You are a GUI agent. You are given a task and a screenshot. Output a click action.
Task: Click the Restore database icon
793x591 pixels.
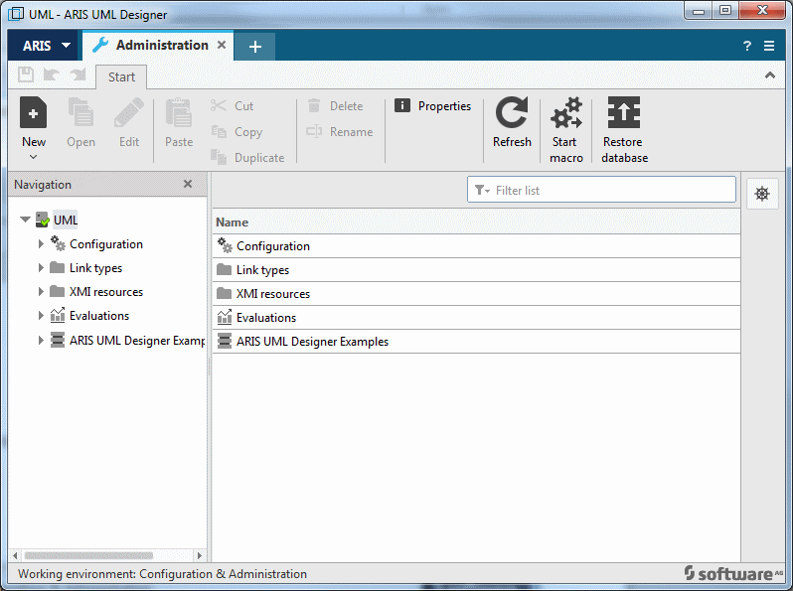click(624, 112)
